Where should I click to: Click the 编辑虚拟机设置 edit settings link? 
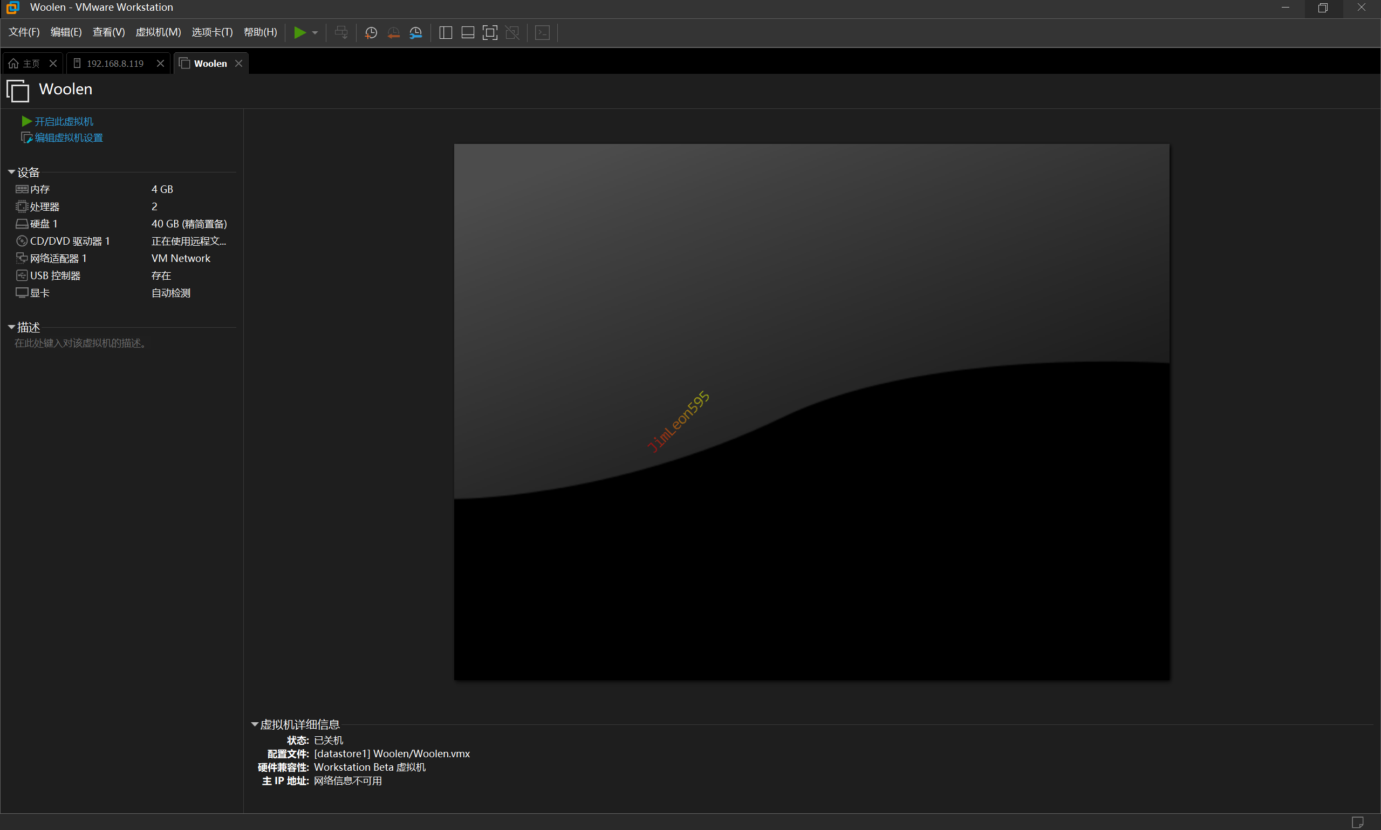click(69, 137)
